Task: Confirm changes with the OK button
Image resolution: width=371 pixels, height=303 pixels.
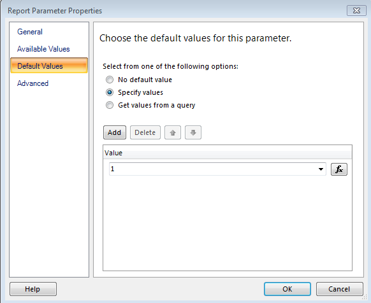Action: (x=287, y=289)
